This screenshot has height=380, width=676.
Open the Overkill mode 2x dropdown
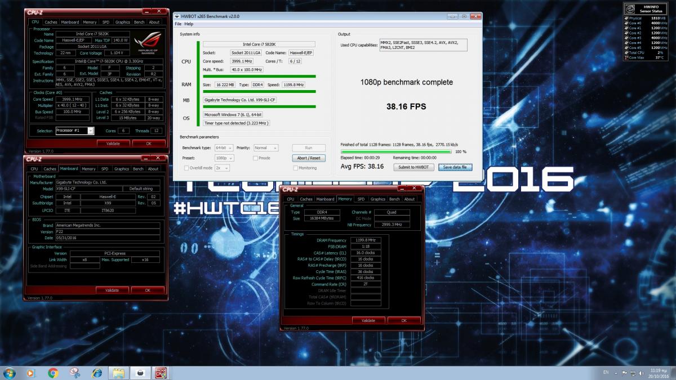[x=222, y=168]
